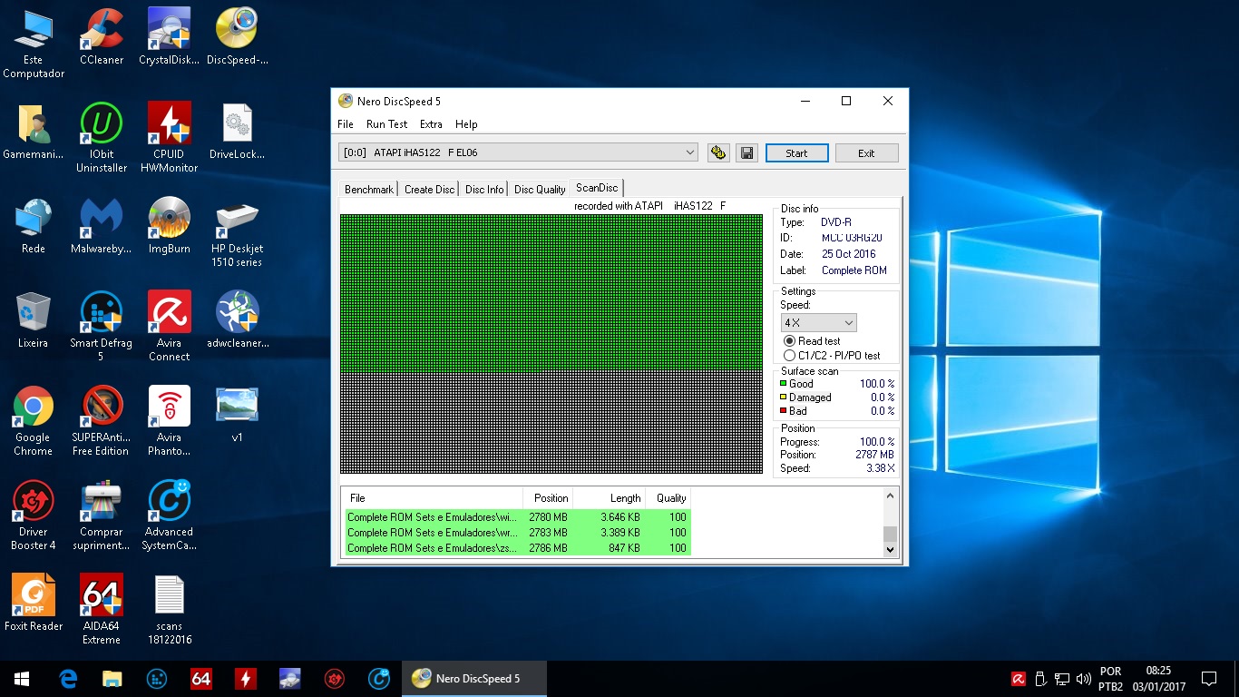The width and height of the screenshot is (1239, 697).
Task: Sort by the Position column header
Action: 548,497
